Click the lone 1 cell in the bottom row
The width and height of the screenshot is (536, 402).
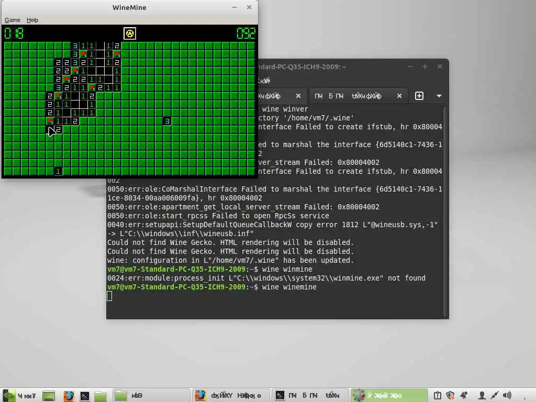point(58,171)
